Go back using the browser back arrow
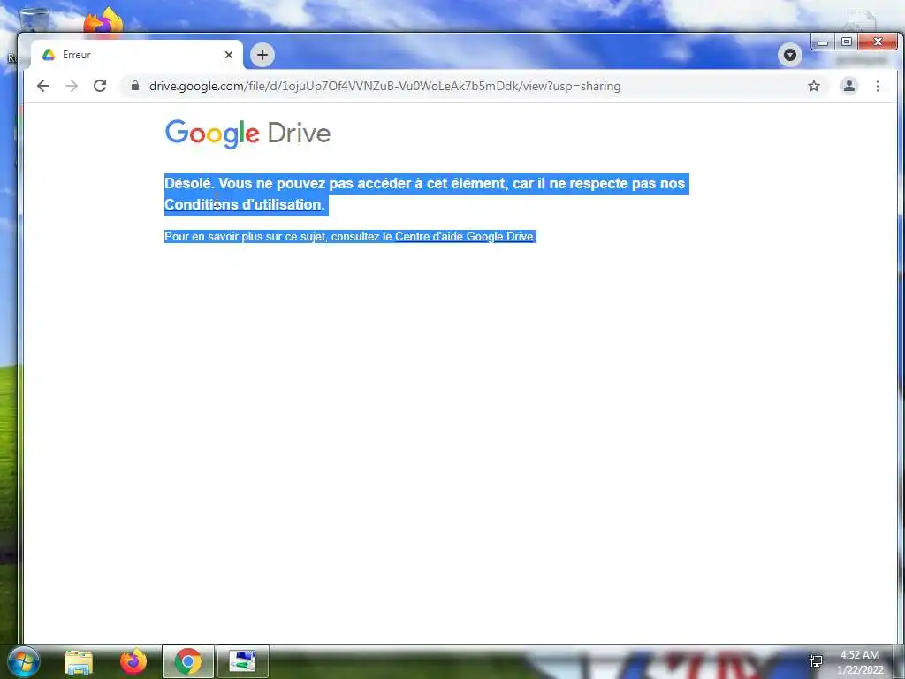This screenshot has height=679, width=905. coord(43,86)
